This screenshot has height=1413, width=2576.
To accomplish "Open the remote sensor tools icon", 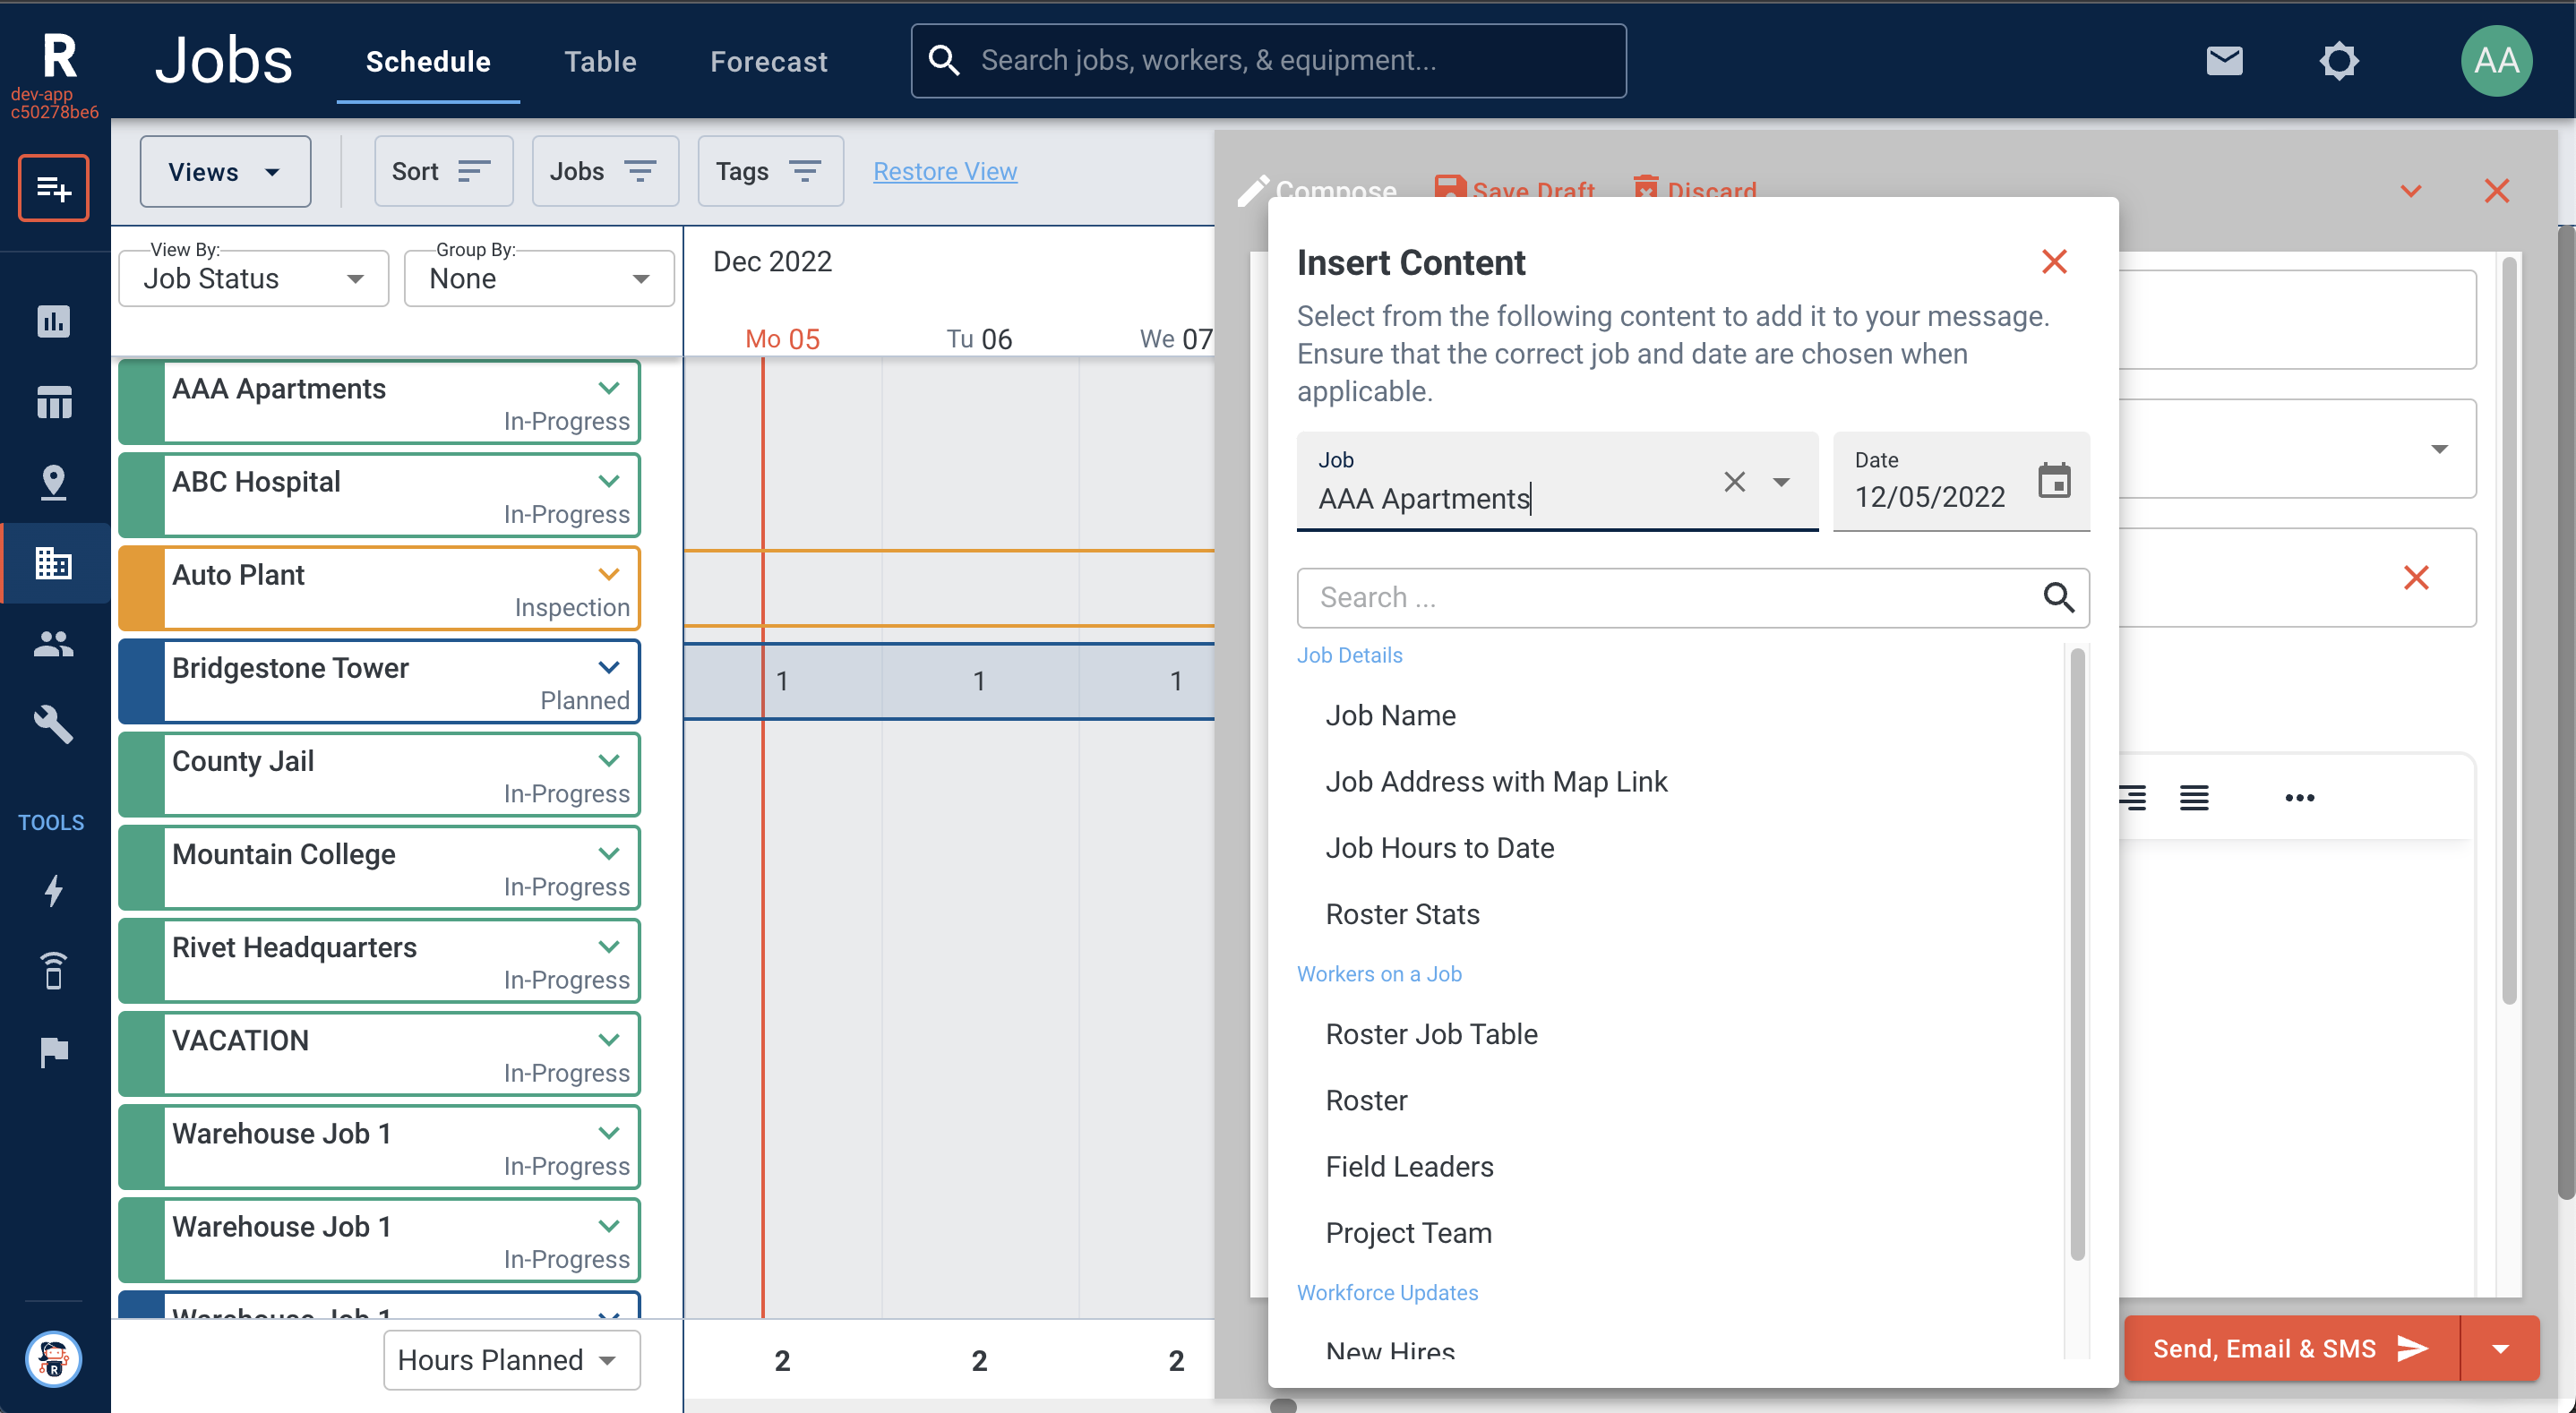I will pyautogui.click(x=53, y=971).
